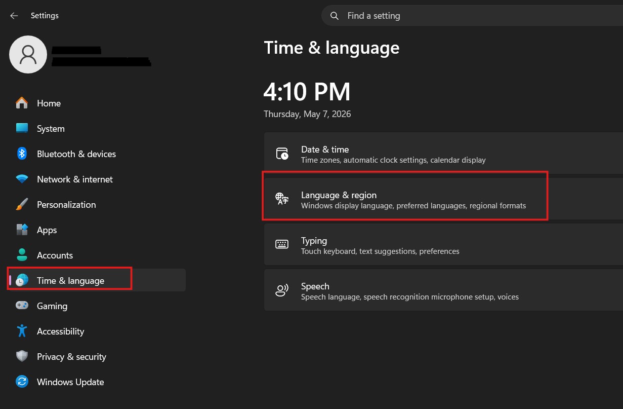This screenshot has height=409, width=623.
Task: Click the Home house icon
Action: [x=22, y=103]
